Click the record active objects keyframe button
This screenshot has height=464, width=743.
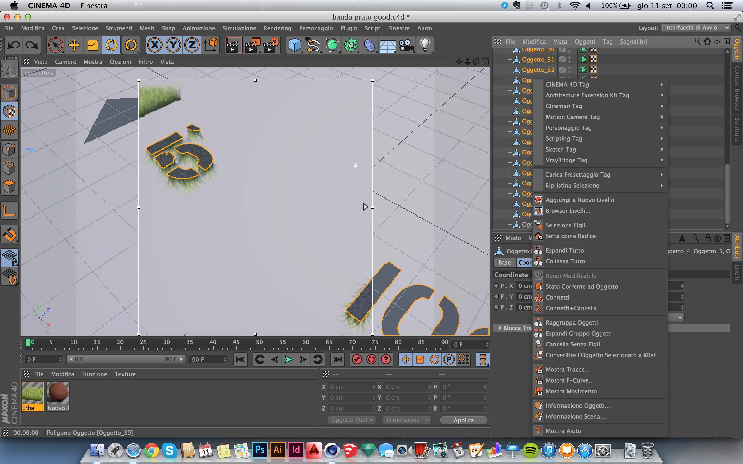[x=357, y=359]
